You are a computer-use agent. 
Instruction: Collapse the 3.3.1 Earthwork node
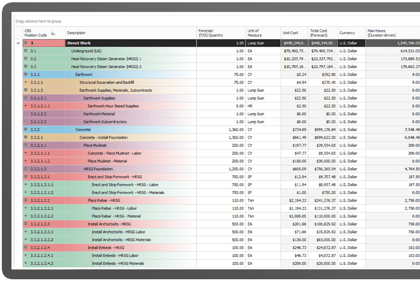point(26,74)
